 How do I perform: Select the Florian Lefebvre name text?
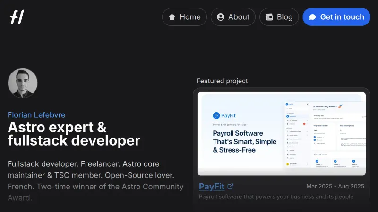point(36,115)
